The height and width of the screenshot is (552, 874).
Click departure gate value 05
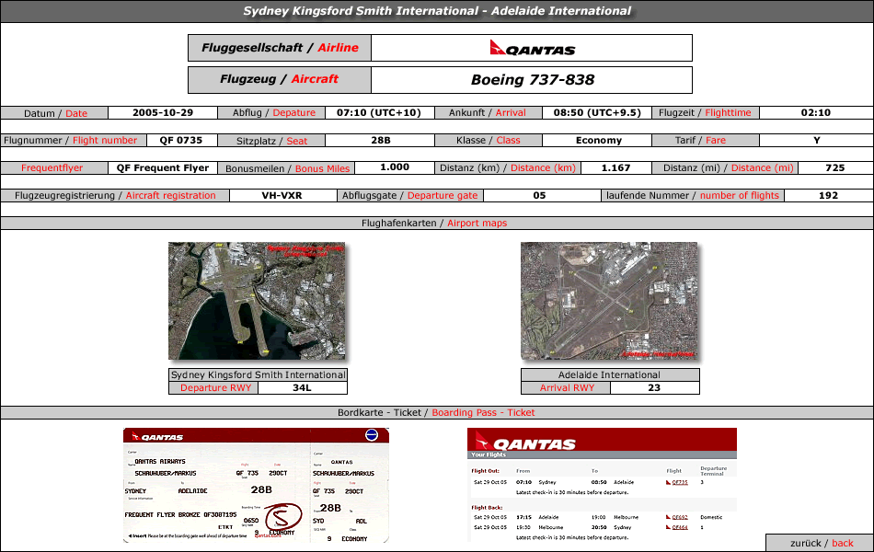pyautogui.click(x=539, y=196)
